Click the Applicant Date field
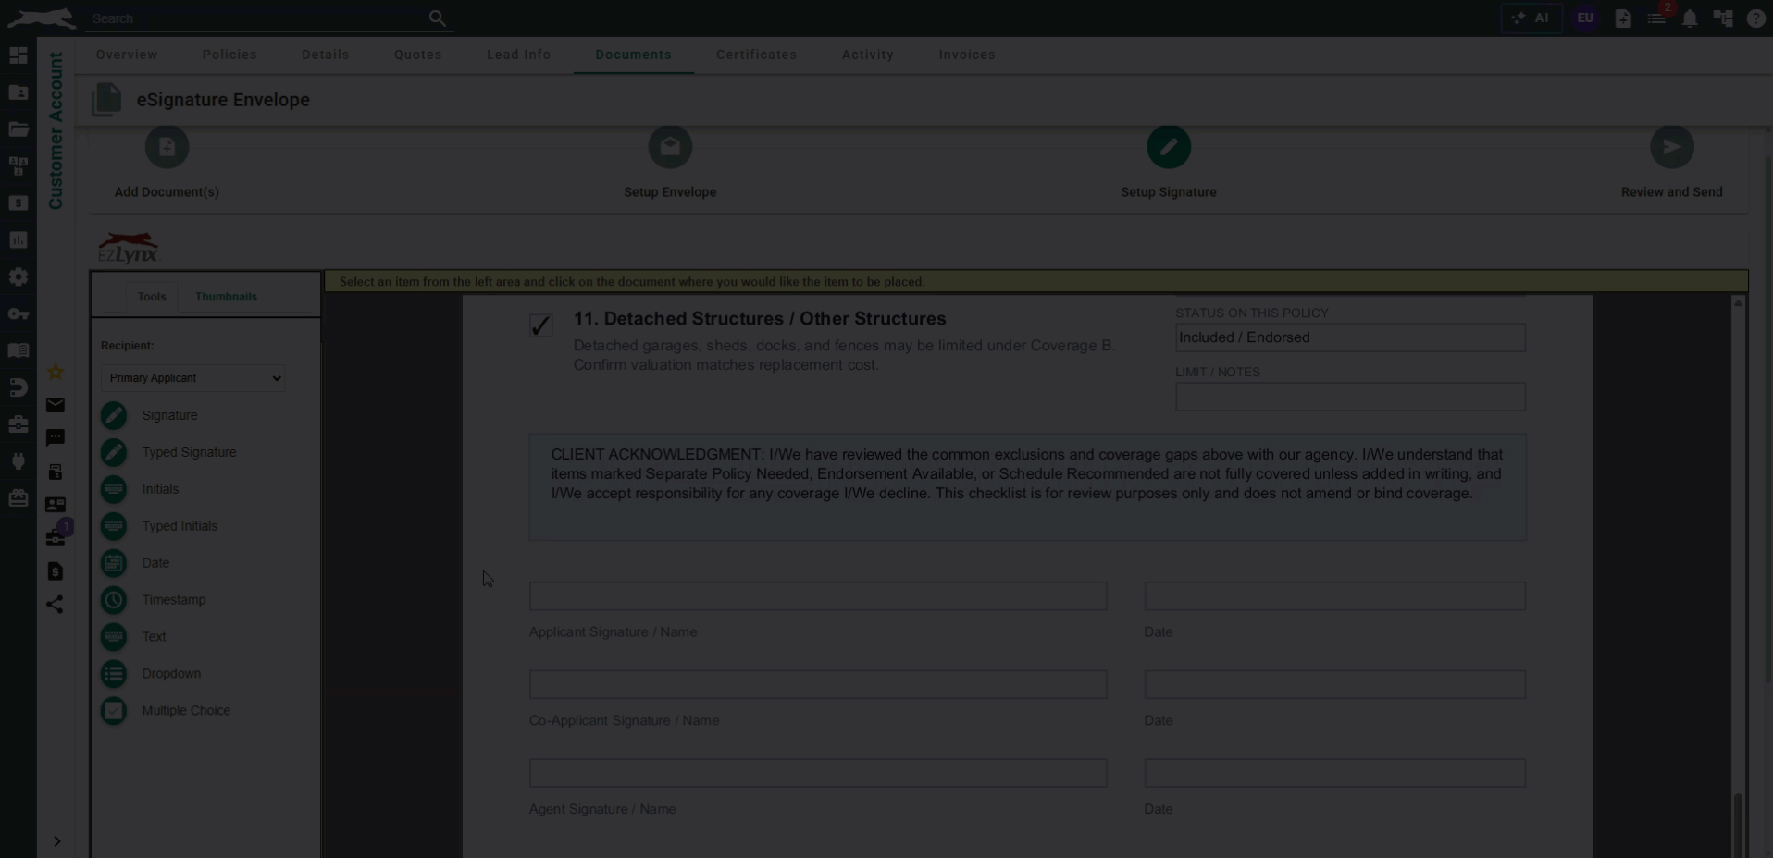This screenshot has height=858, width=1773. [x=1334, y=596]
